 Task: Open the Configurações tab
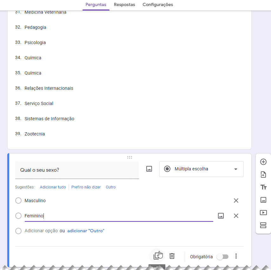[x=158, y=5]
